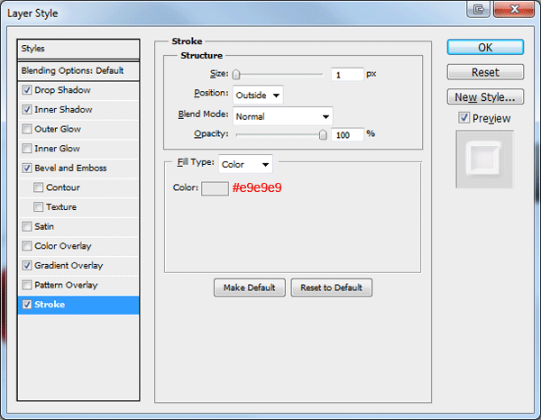The width and height of the screenshot is (541, 420).
Task: Open the Inner Glow settings label
Action: coord(57,149)
